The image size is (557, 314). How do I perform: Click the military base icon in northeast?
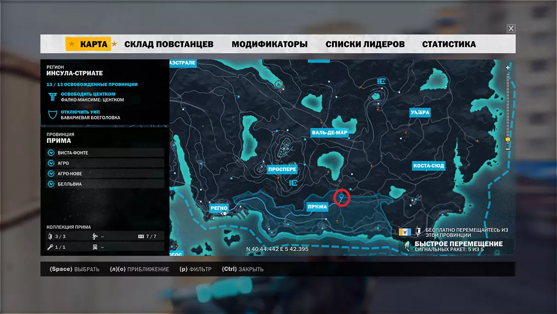pos(381,81)
